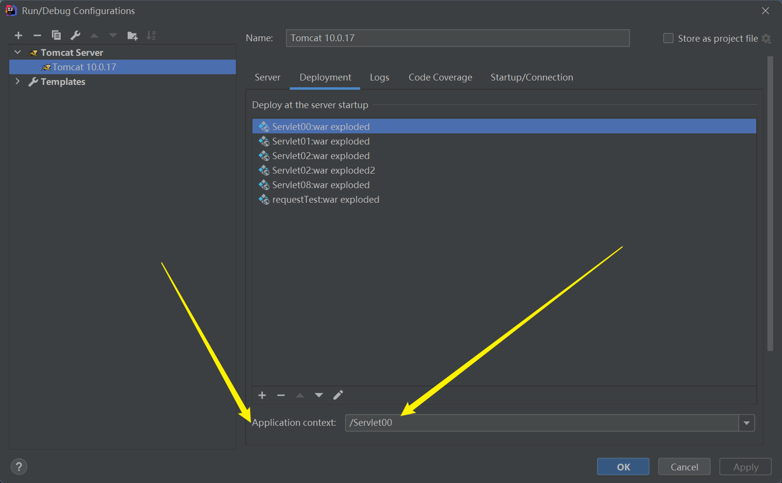782x483 pixels.
Task: Move selected artifact up
Action: (300, 395)
